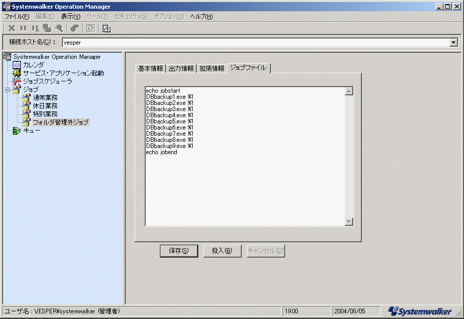
Task: Click the Systemwalker Operation Manager root tree icon
Action: pyautogui.click(x=7, y=56)
